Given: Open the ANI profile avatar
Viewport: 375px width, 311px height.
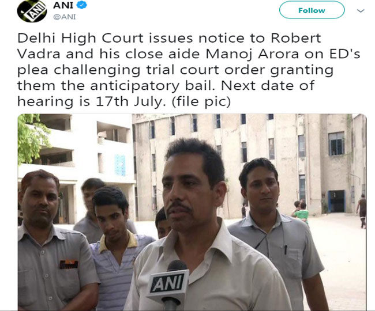Looking at the screenshot, I should tap(32, 11).
